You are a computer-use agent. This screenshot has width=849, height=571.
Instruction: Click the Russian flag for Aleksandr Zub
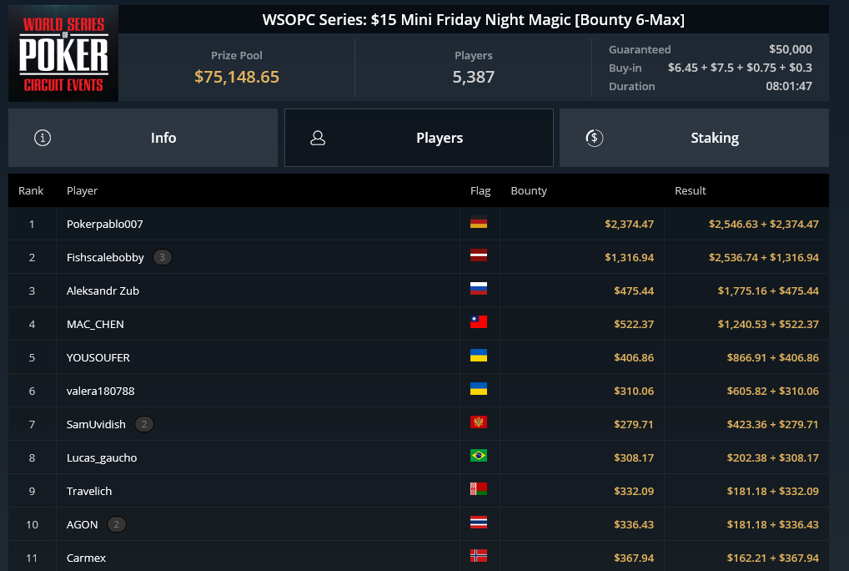pyautogui.click(x=479, y=289)
